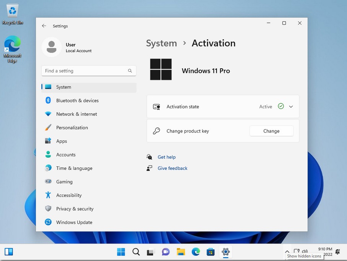Screen dimensions: 347x261
Task: Expand the Activation state chevron
Action: [x=291, y=107]
